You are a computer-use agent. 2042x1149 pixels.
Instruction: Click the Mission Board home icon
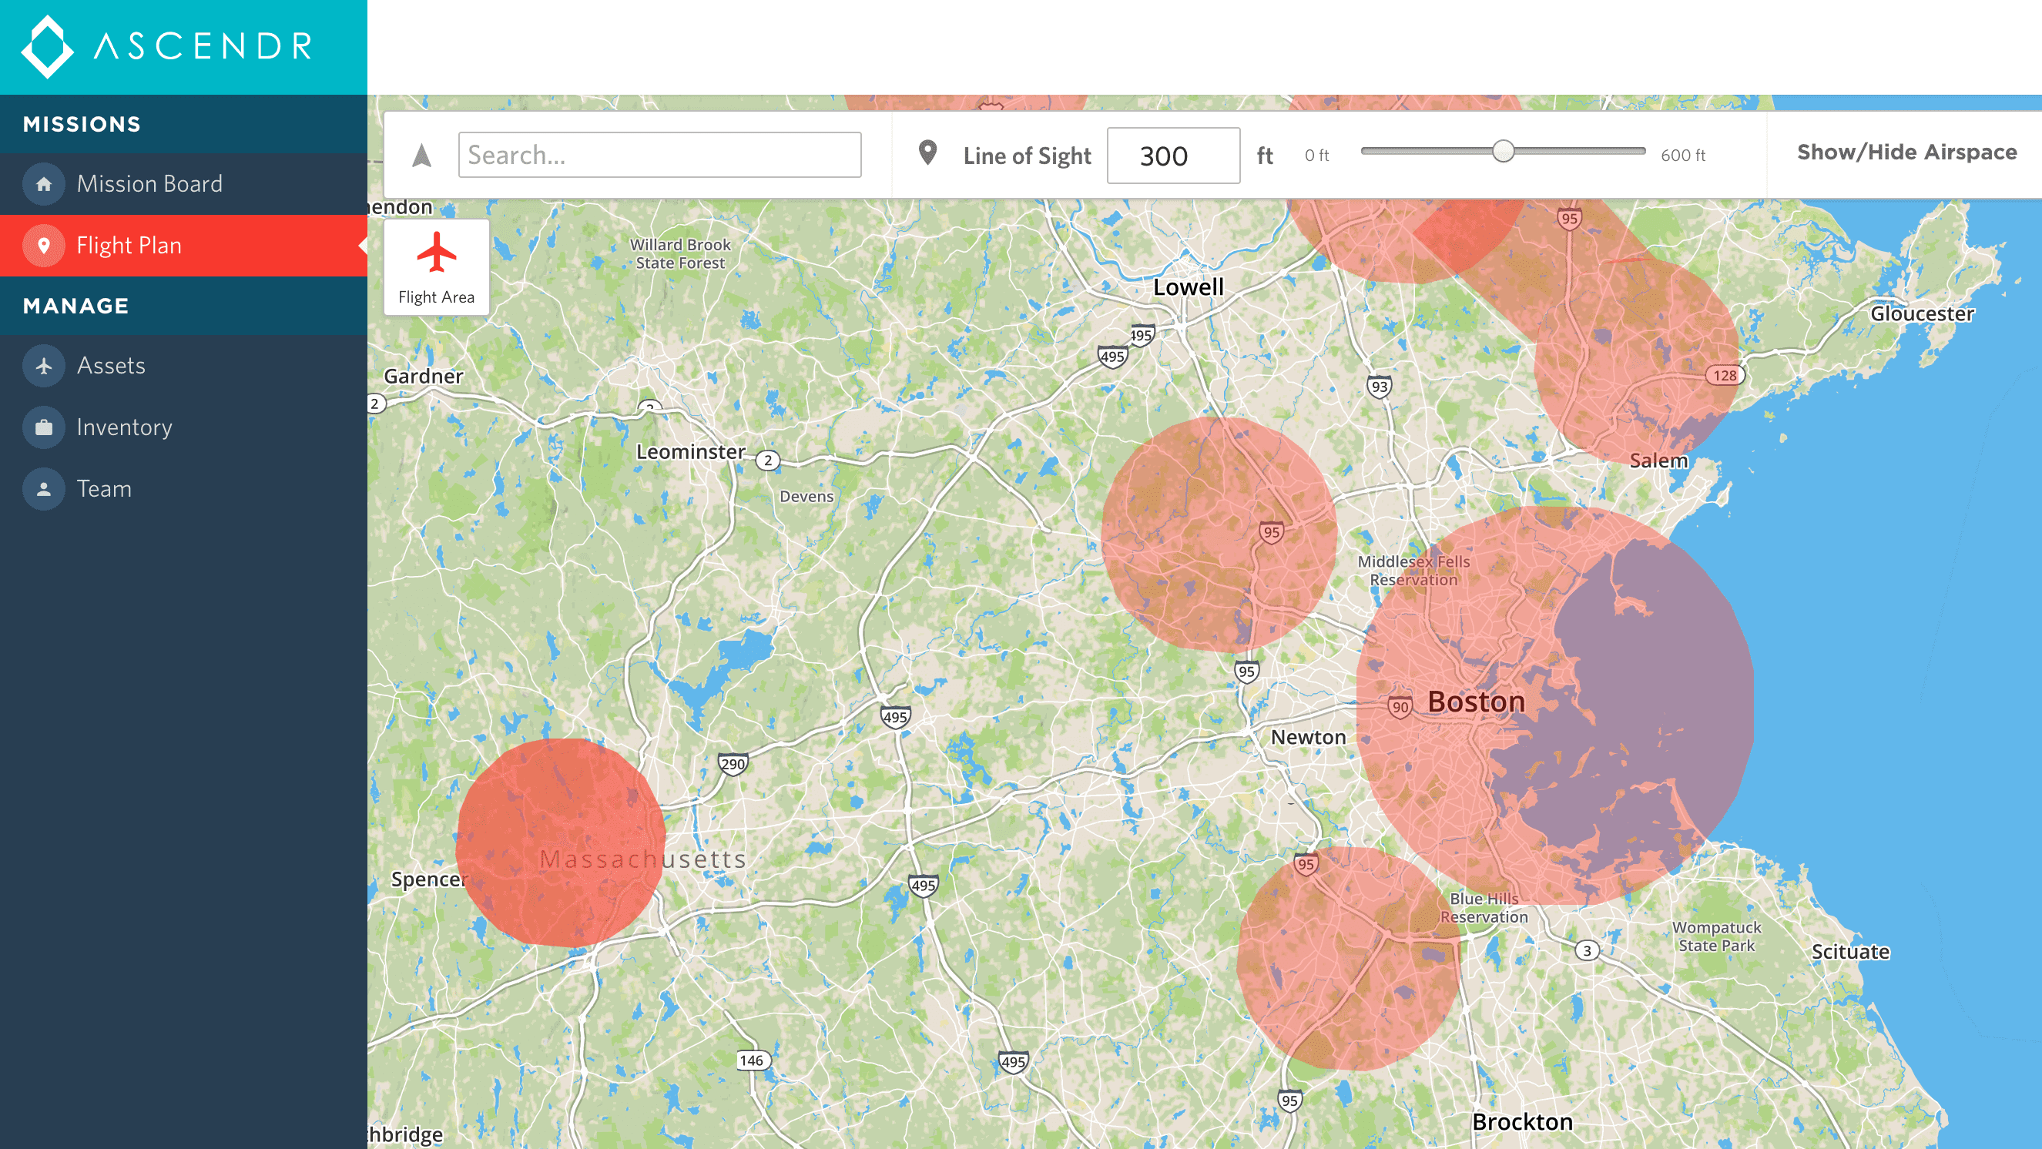44,184
